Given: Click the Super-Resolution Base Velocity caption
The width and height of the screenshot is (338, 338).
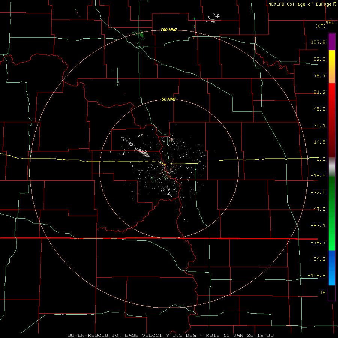Looking at the screenshot, I should pyautogui.click(x=171, y=335).
